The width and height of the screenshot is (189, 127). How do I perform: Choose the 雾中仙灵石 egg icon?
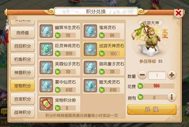46,85
